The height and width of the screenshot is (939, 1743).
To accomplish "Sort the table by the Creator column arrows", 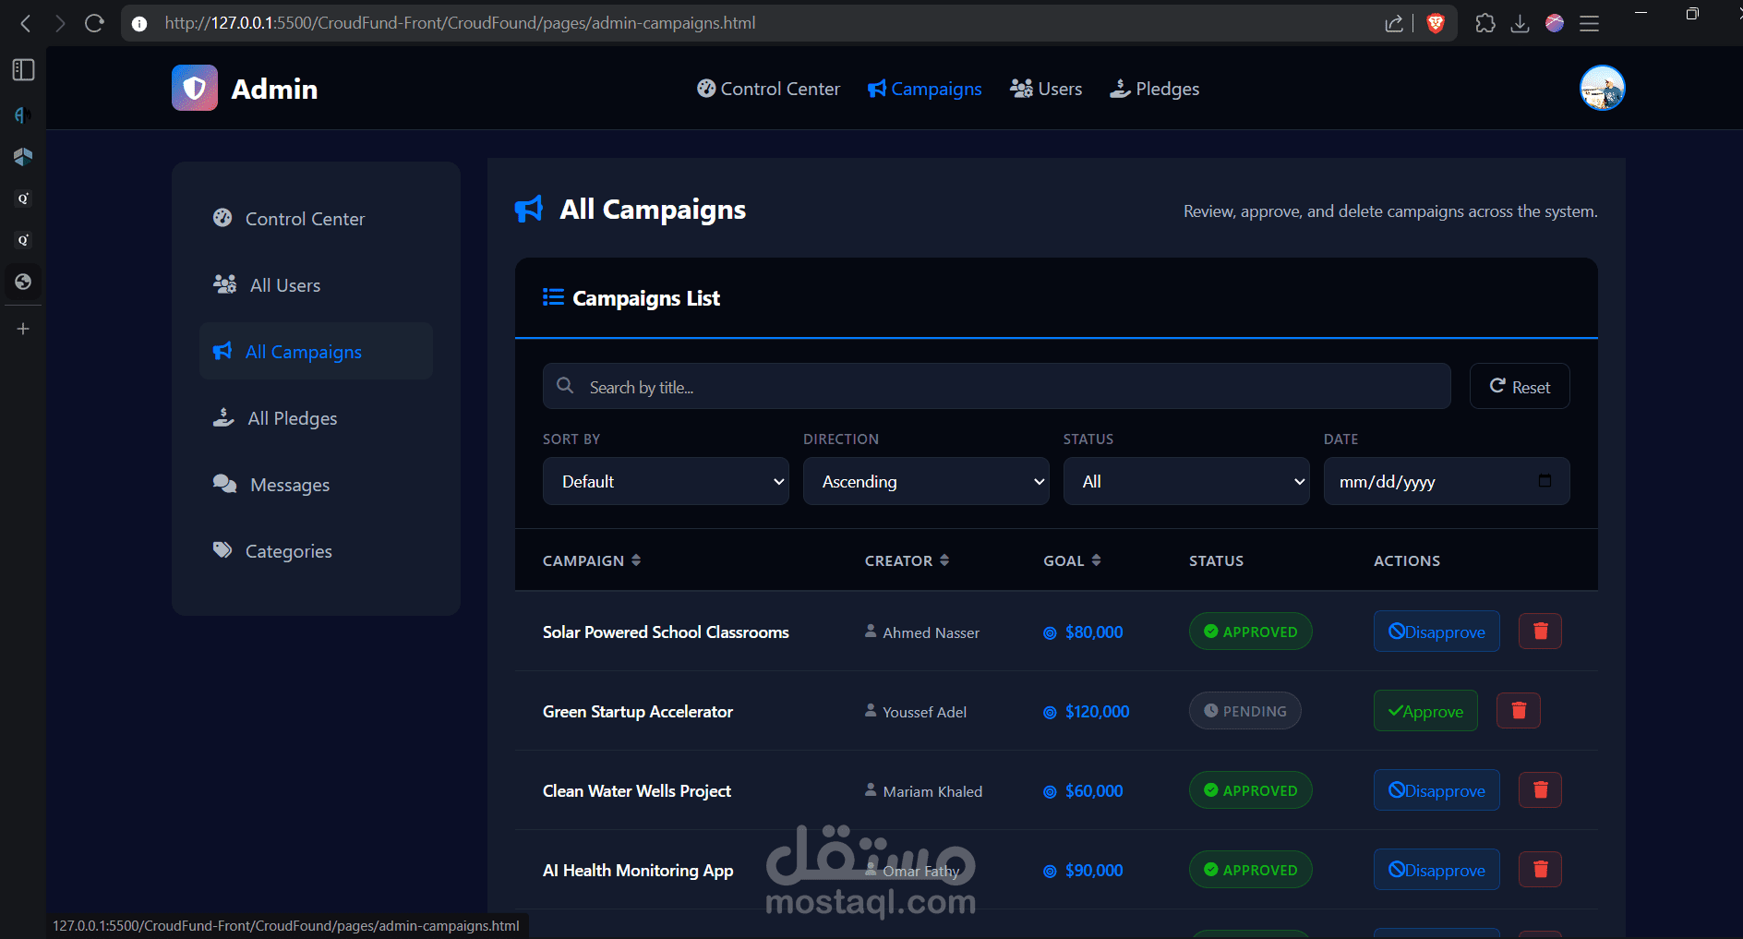I will pyautogui.click(x=944, y=560).
